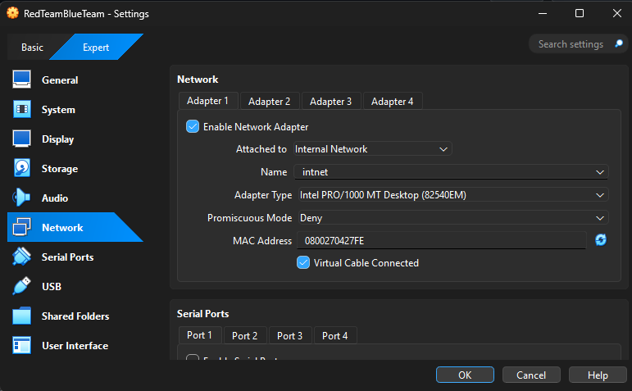Screen dimensions: 632x391
Task: Open the Promiscuous Mode dropdown
Action: pos(453,218)
